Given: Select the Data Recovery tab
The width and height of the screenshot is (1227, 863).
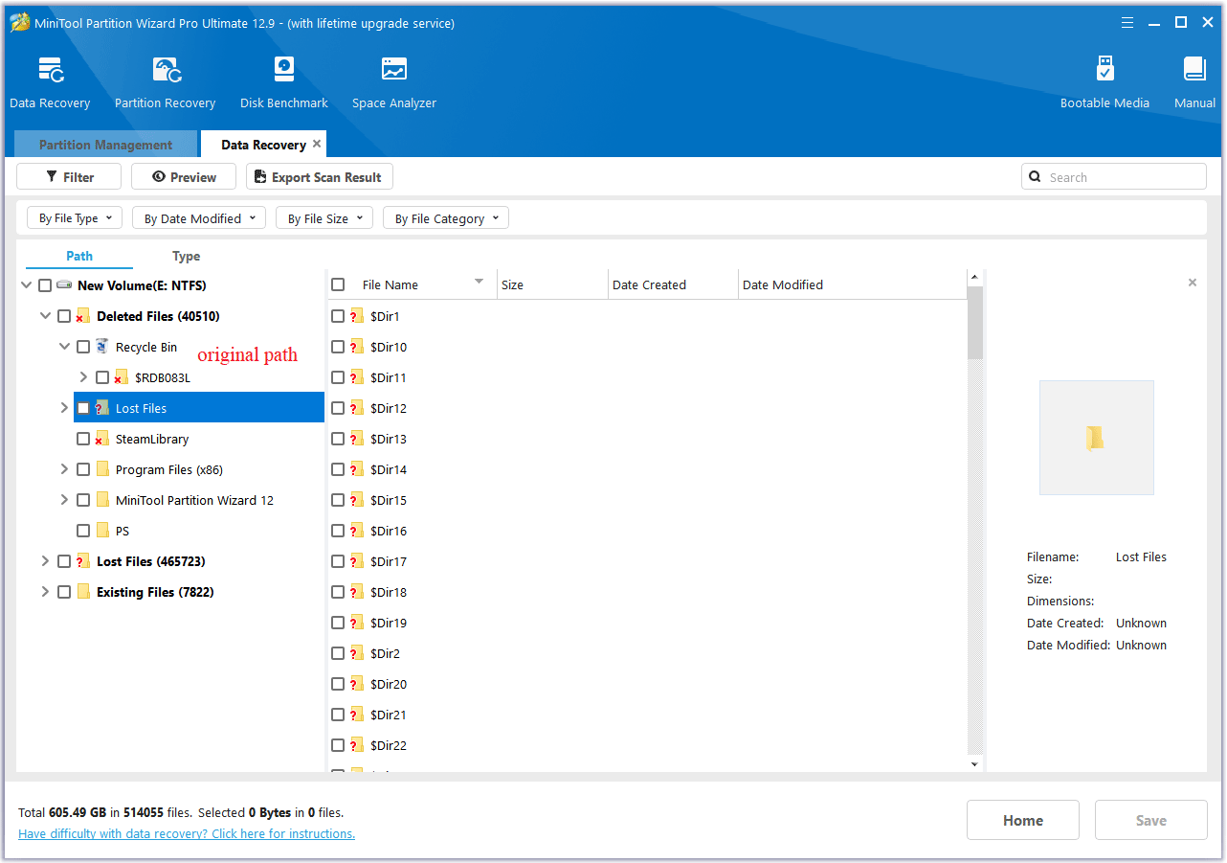Looking at the screenshot, I should (263, 145).
